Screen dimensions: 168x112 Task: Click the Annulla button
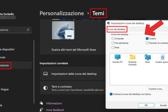click(x=162, y=105)
